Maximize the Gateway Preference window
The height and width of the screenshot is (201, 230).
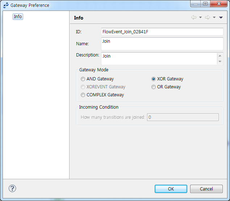tap(205, 4)
